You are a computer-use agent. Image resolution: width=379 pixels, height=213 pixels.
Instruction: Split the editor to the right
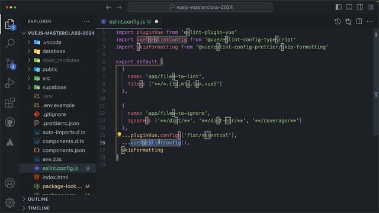pos(359,21)
